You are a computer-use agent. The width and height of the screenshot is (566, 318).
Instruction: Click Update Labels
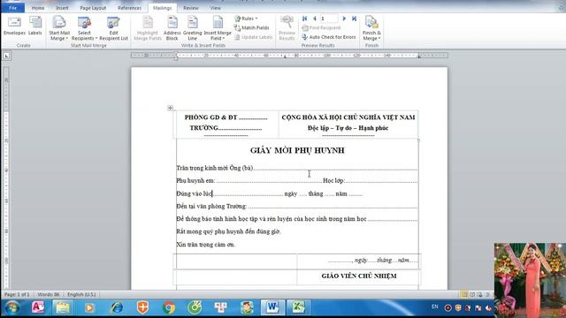click(253, 37)
